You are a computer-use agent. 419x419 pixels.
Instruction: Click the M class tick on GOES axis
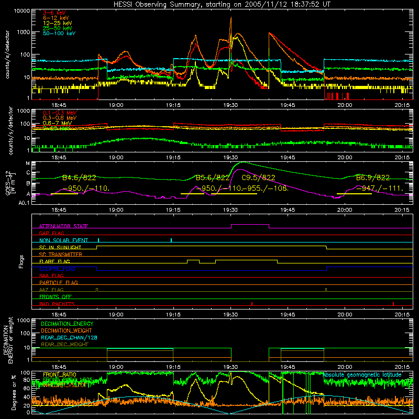[x=28, y=163]
